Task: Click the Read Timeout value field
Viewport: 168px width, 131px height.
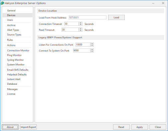Action: point(70,30)
